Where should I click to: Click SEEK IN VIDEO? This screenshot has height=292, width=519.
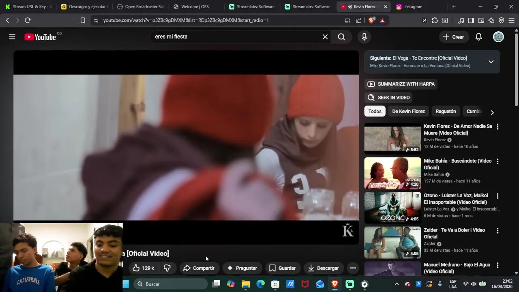388,97
